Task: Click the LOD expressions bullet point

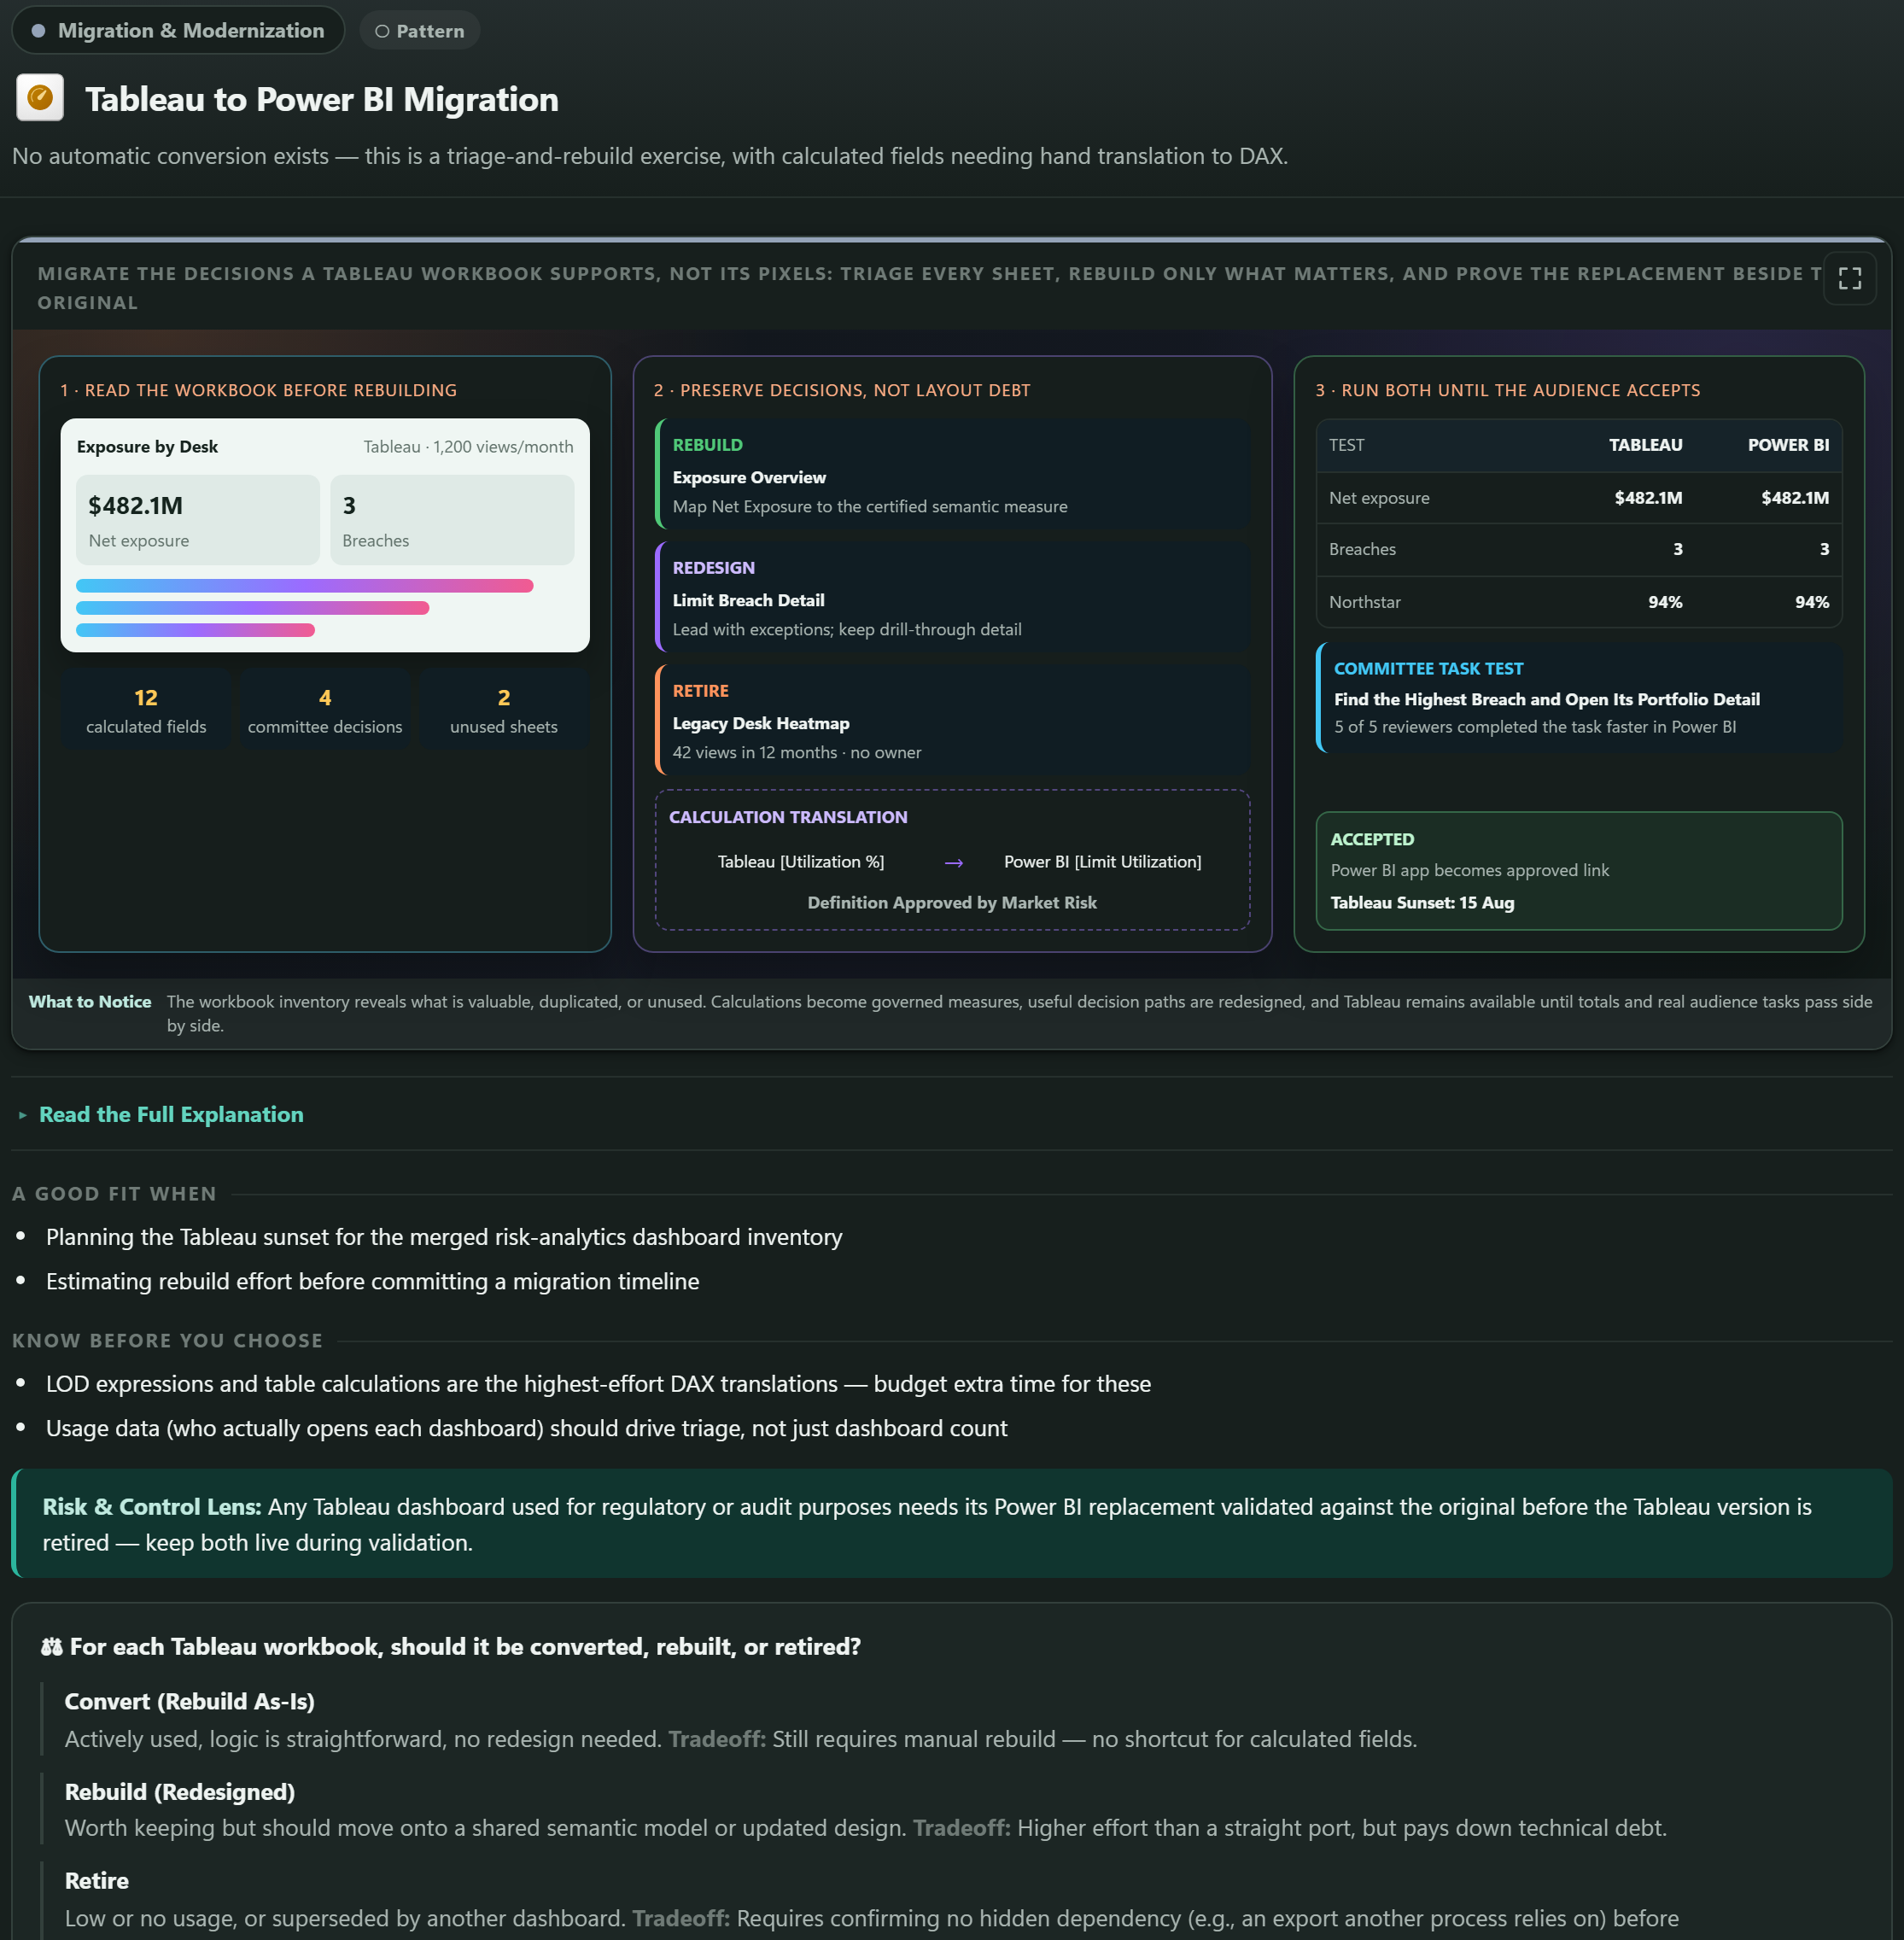Action: (x=598, y=1384)
